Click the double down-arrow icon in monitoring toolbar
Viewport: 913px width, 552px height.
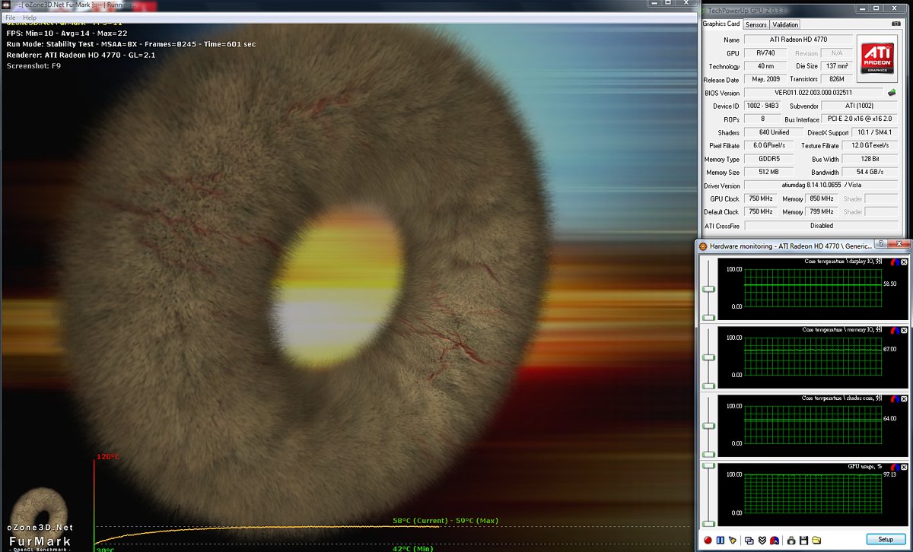pos(762,540)
